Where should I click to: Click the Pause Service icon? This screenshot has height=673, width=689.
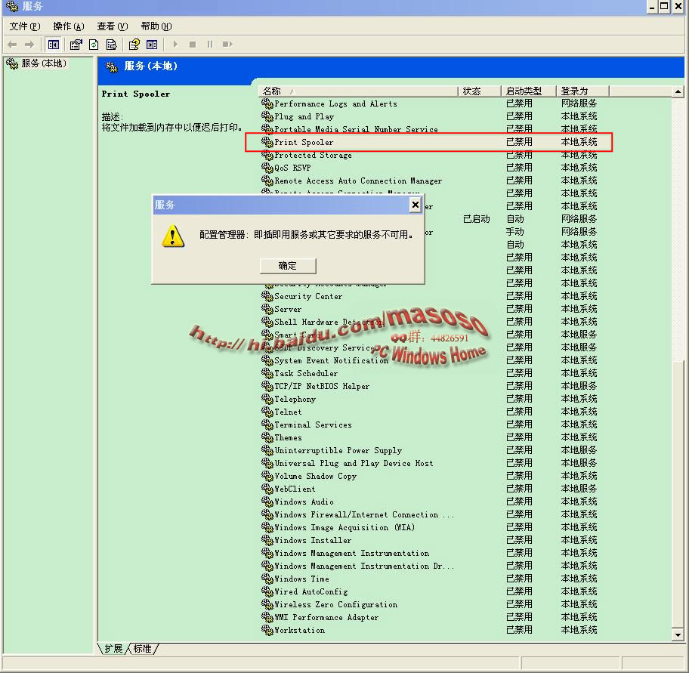point(210,45)
